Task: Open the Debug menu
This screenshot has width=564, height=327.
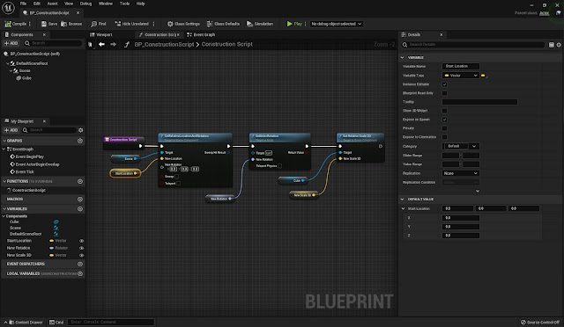Action: pyautogui.click(x=85, y=4)
